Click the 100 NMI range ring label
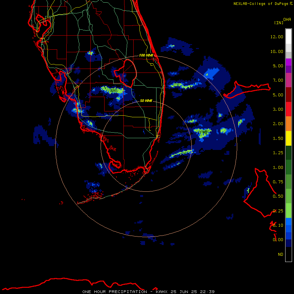 146,55
